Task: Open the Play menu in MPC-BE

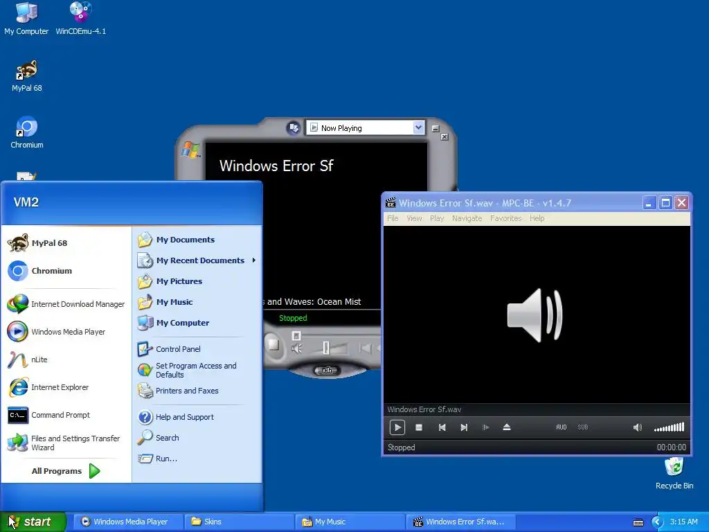Action: pyautogui.click(x=437, y=218)
